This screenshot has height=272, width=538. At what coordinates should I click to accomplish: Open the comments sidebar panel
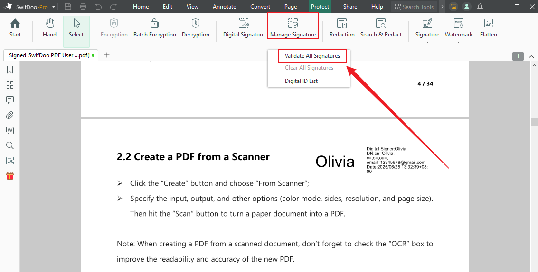coord(10,100)
